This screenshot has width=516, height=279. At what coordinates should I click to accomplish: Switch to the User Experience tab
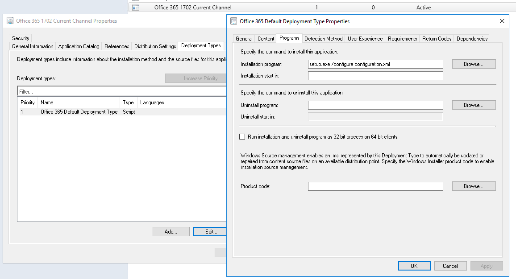[365, 39]
